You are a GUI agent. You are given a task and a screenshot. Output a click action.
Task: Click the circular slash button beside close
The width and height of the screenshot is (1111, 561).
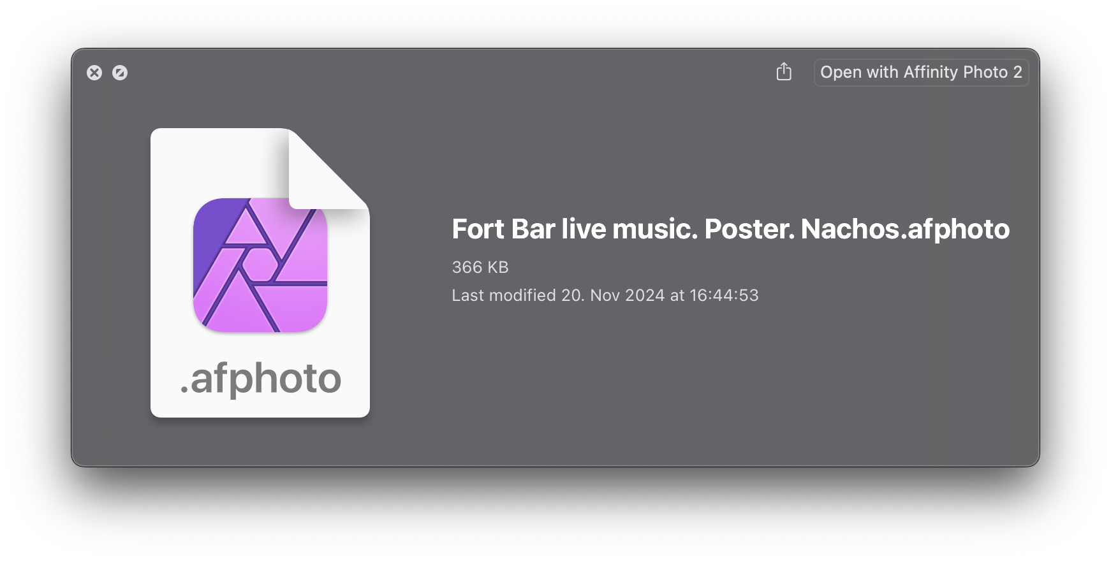tap(120, 73)
